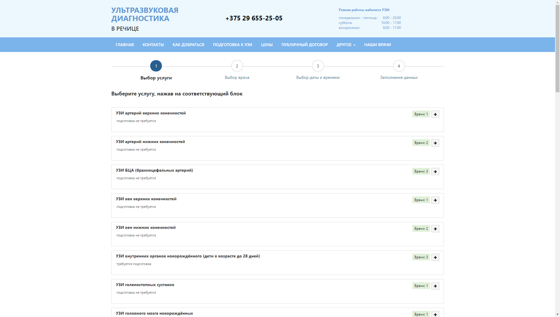Click arrow icon for УЗИ внутренних органов новорождённого
This screenshot has width=560, height=317.
(x=435, y=257)
